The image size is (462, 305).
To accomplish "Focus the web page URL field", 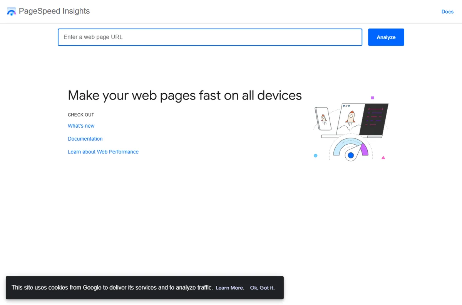I will (x=210, y=37).
